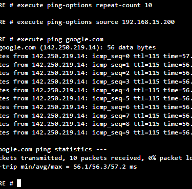The image size is (192, 189).
Task: Click the 'repeat-count 10' command text
Action: coord(124,5)
